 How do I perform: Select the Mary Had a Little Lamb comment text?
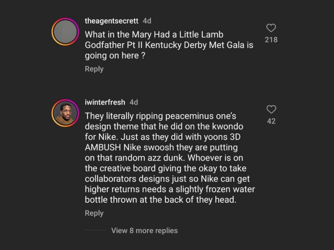[x=154, y=35]
